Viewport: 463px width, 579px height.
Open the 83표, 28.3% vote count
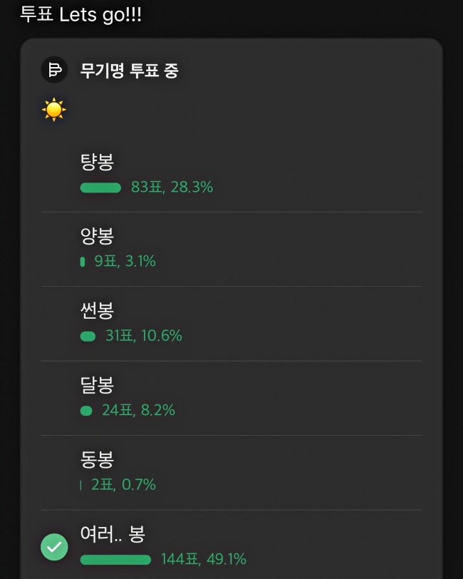[172, 188]
